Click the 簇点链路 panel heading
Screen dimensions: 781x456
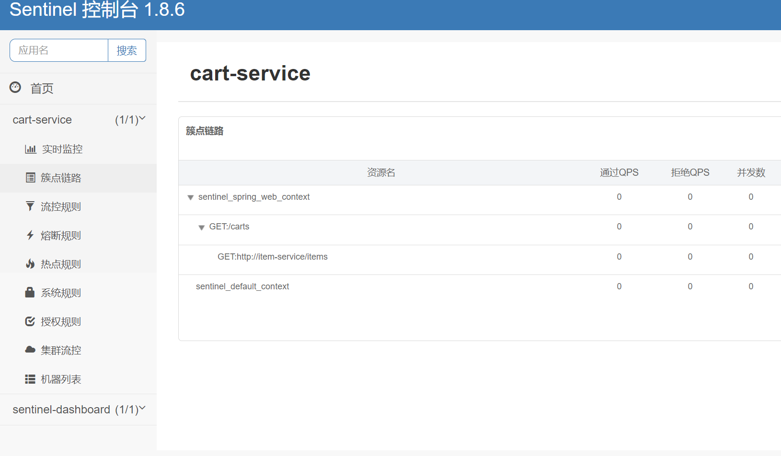tap(205, 131)
